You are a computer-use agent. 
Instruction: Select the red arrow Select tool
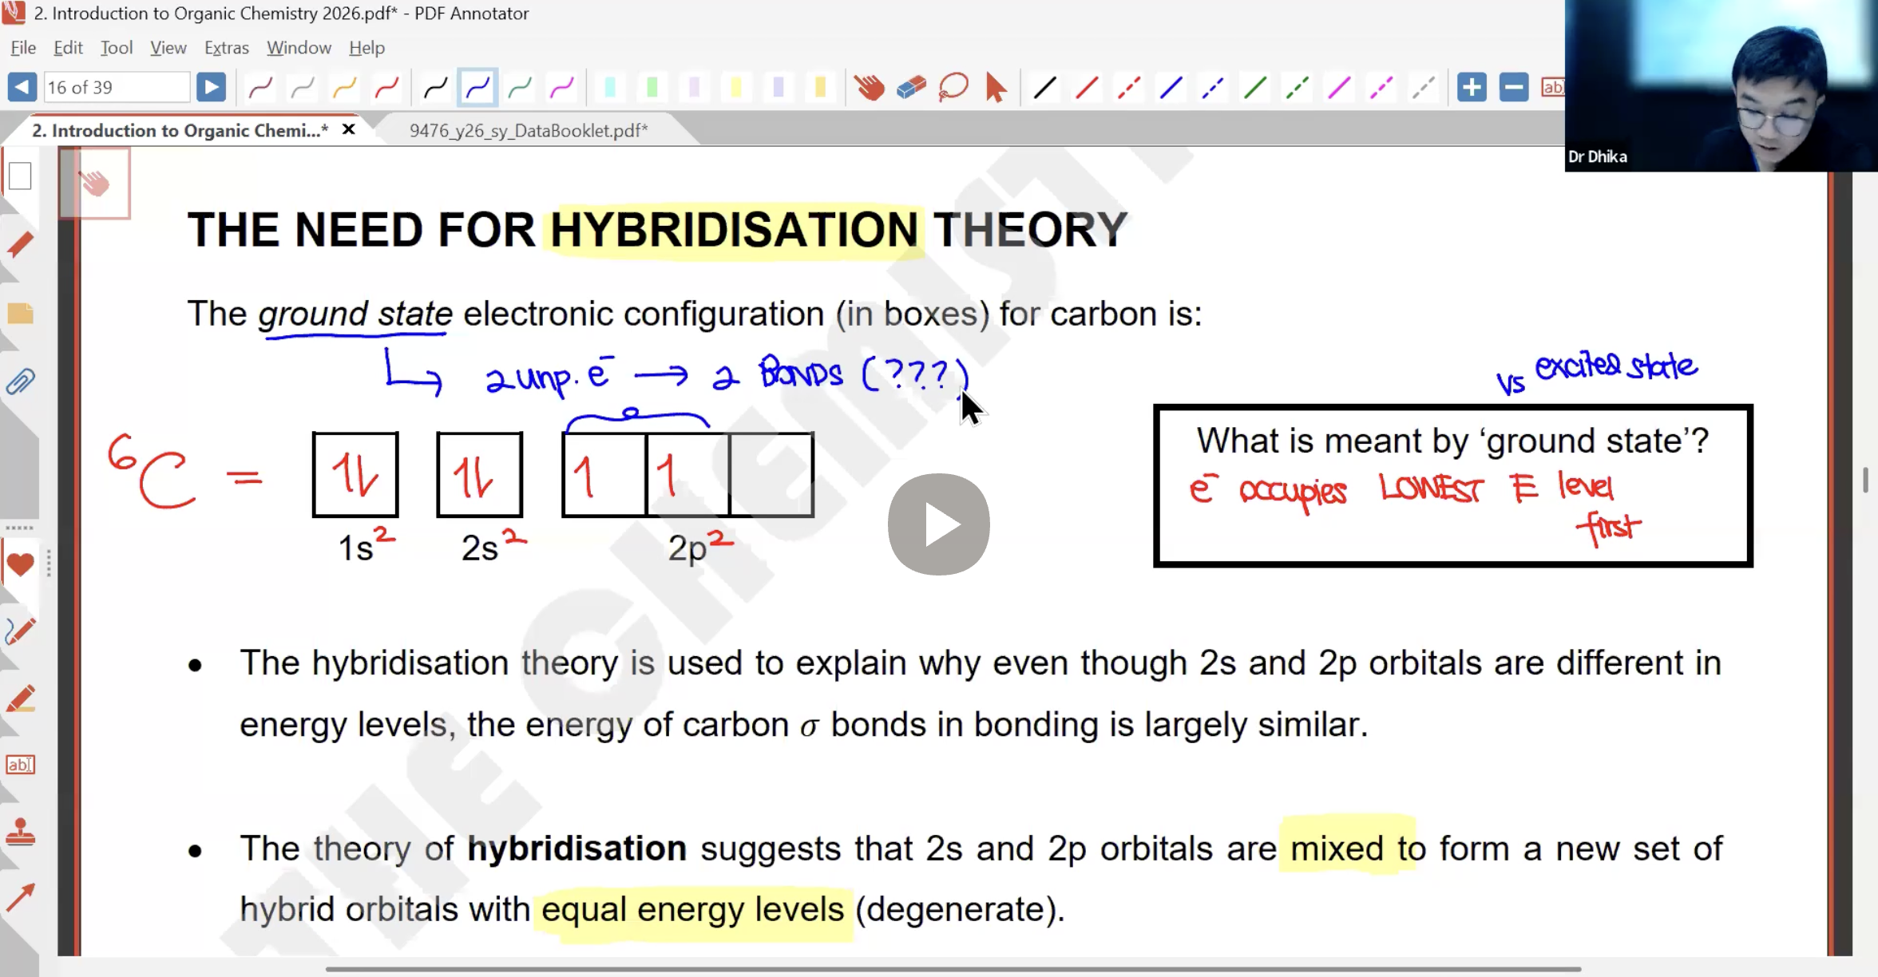tap(995, 88)
